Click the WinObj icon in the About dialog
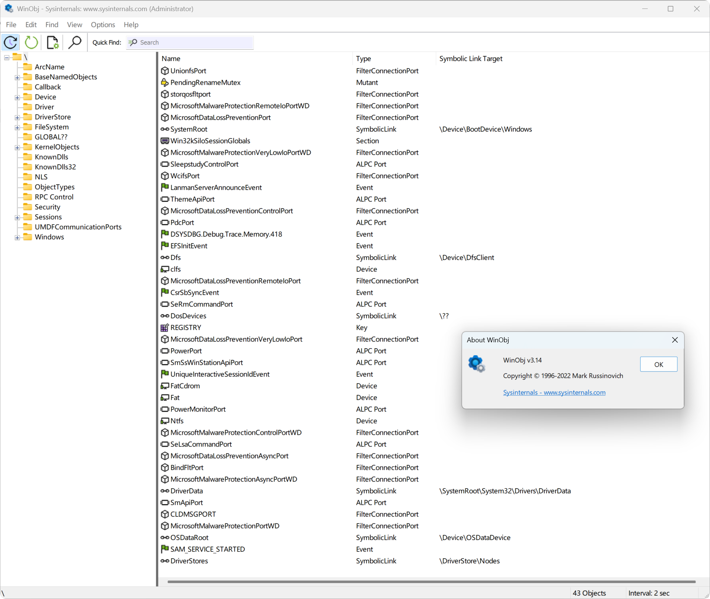 pyautogui.click(x=477, y=363)
